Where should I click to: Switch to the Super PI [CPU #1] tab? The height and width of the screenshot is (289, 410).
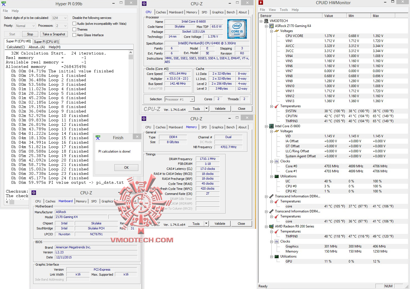tap(46, 41)
